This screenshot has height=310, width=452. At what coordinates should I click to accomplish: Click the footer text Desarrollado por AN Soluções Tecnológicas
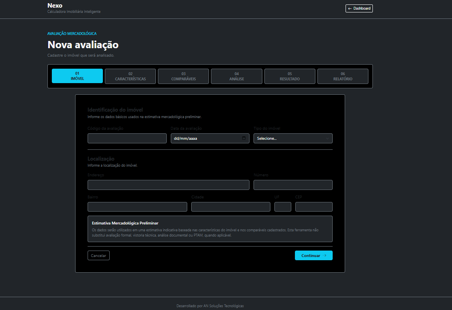point(210,306)
